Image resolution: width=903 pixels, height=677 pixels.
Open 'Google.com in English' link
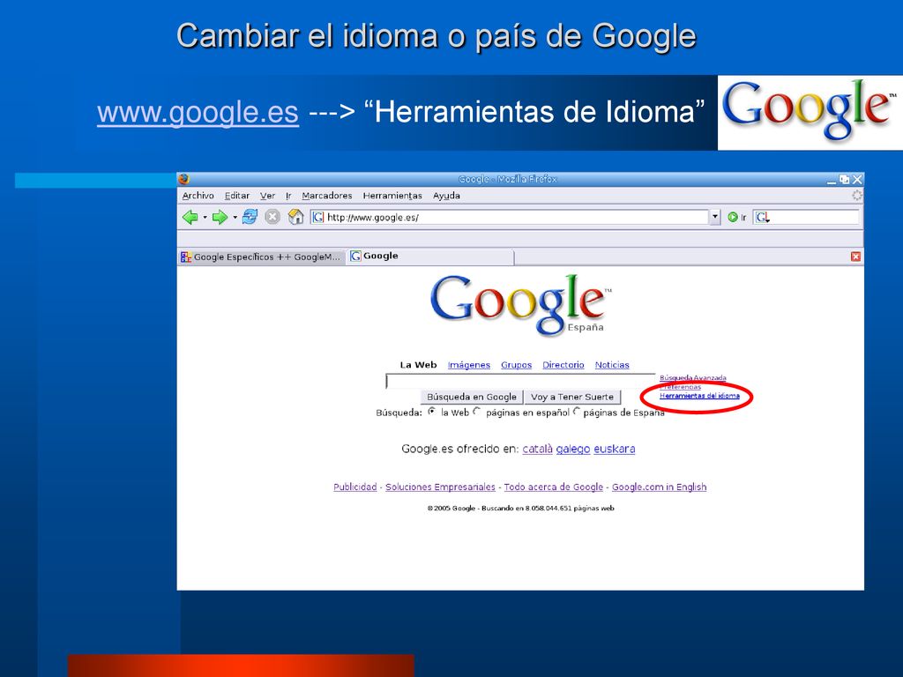659,487
